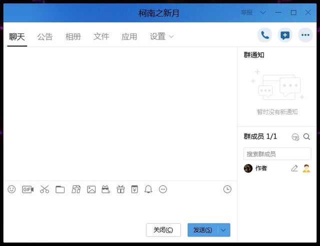The height and width of the screenshot is (246, 320).
Task: Select the scissors screenshot tool
Action: (44, 189)
